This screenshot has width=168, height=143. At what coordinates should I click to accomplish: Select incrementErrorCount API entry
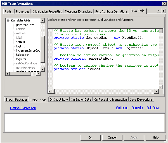tap(28, 50)
